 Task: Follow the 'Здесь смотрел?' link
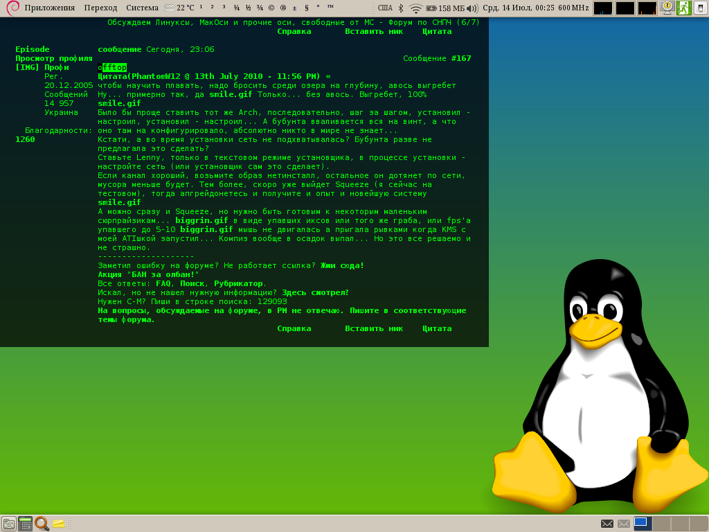coord(315,293)
